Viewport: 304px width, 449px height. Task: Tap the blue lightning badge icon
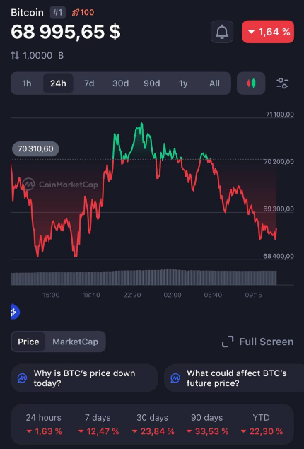14,312
